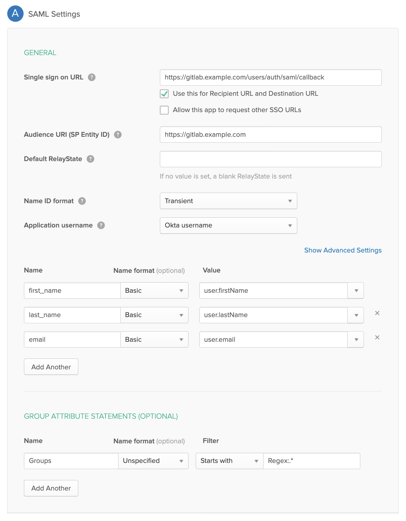Expand the user.firstName value dropdown
Image resolution: width=406 pixels, height=521 pixels.
coord(356,290)
